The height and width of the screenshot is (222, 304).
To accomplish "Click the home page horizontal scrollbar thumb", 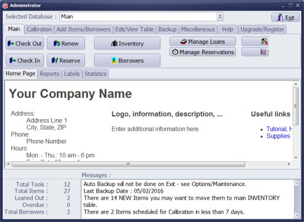I will click(128, 164).
